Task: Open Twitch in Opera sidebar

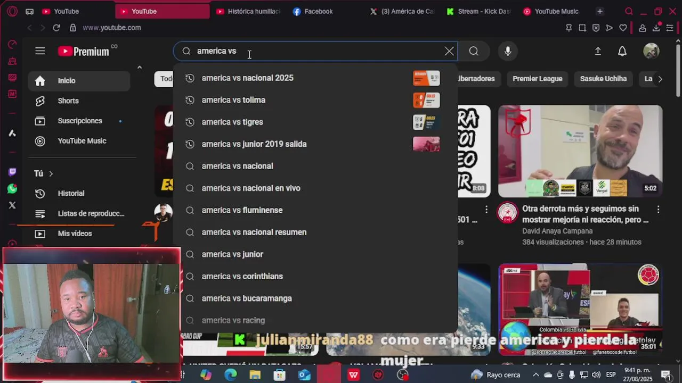Action: click(12, 172)
